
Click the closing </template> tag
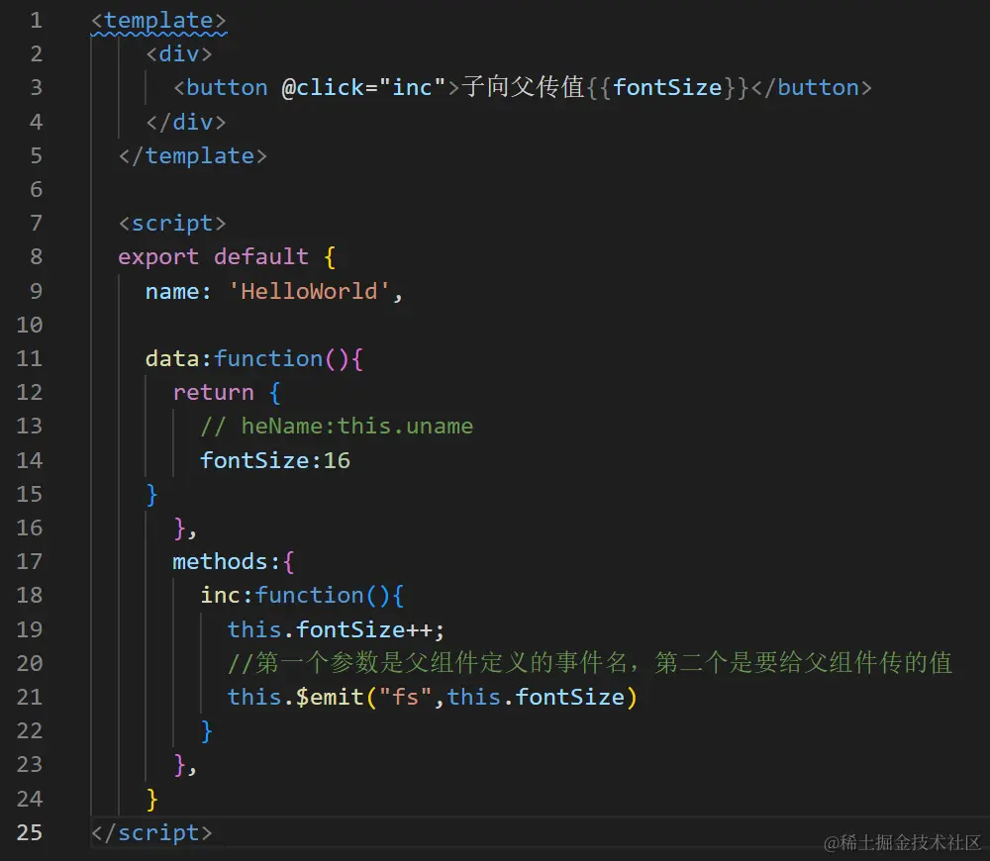(x=193, y=156)
